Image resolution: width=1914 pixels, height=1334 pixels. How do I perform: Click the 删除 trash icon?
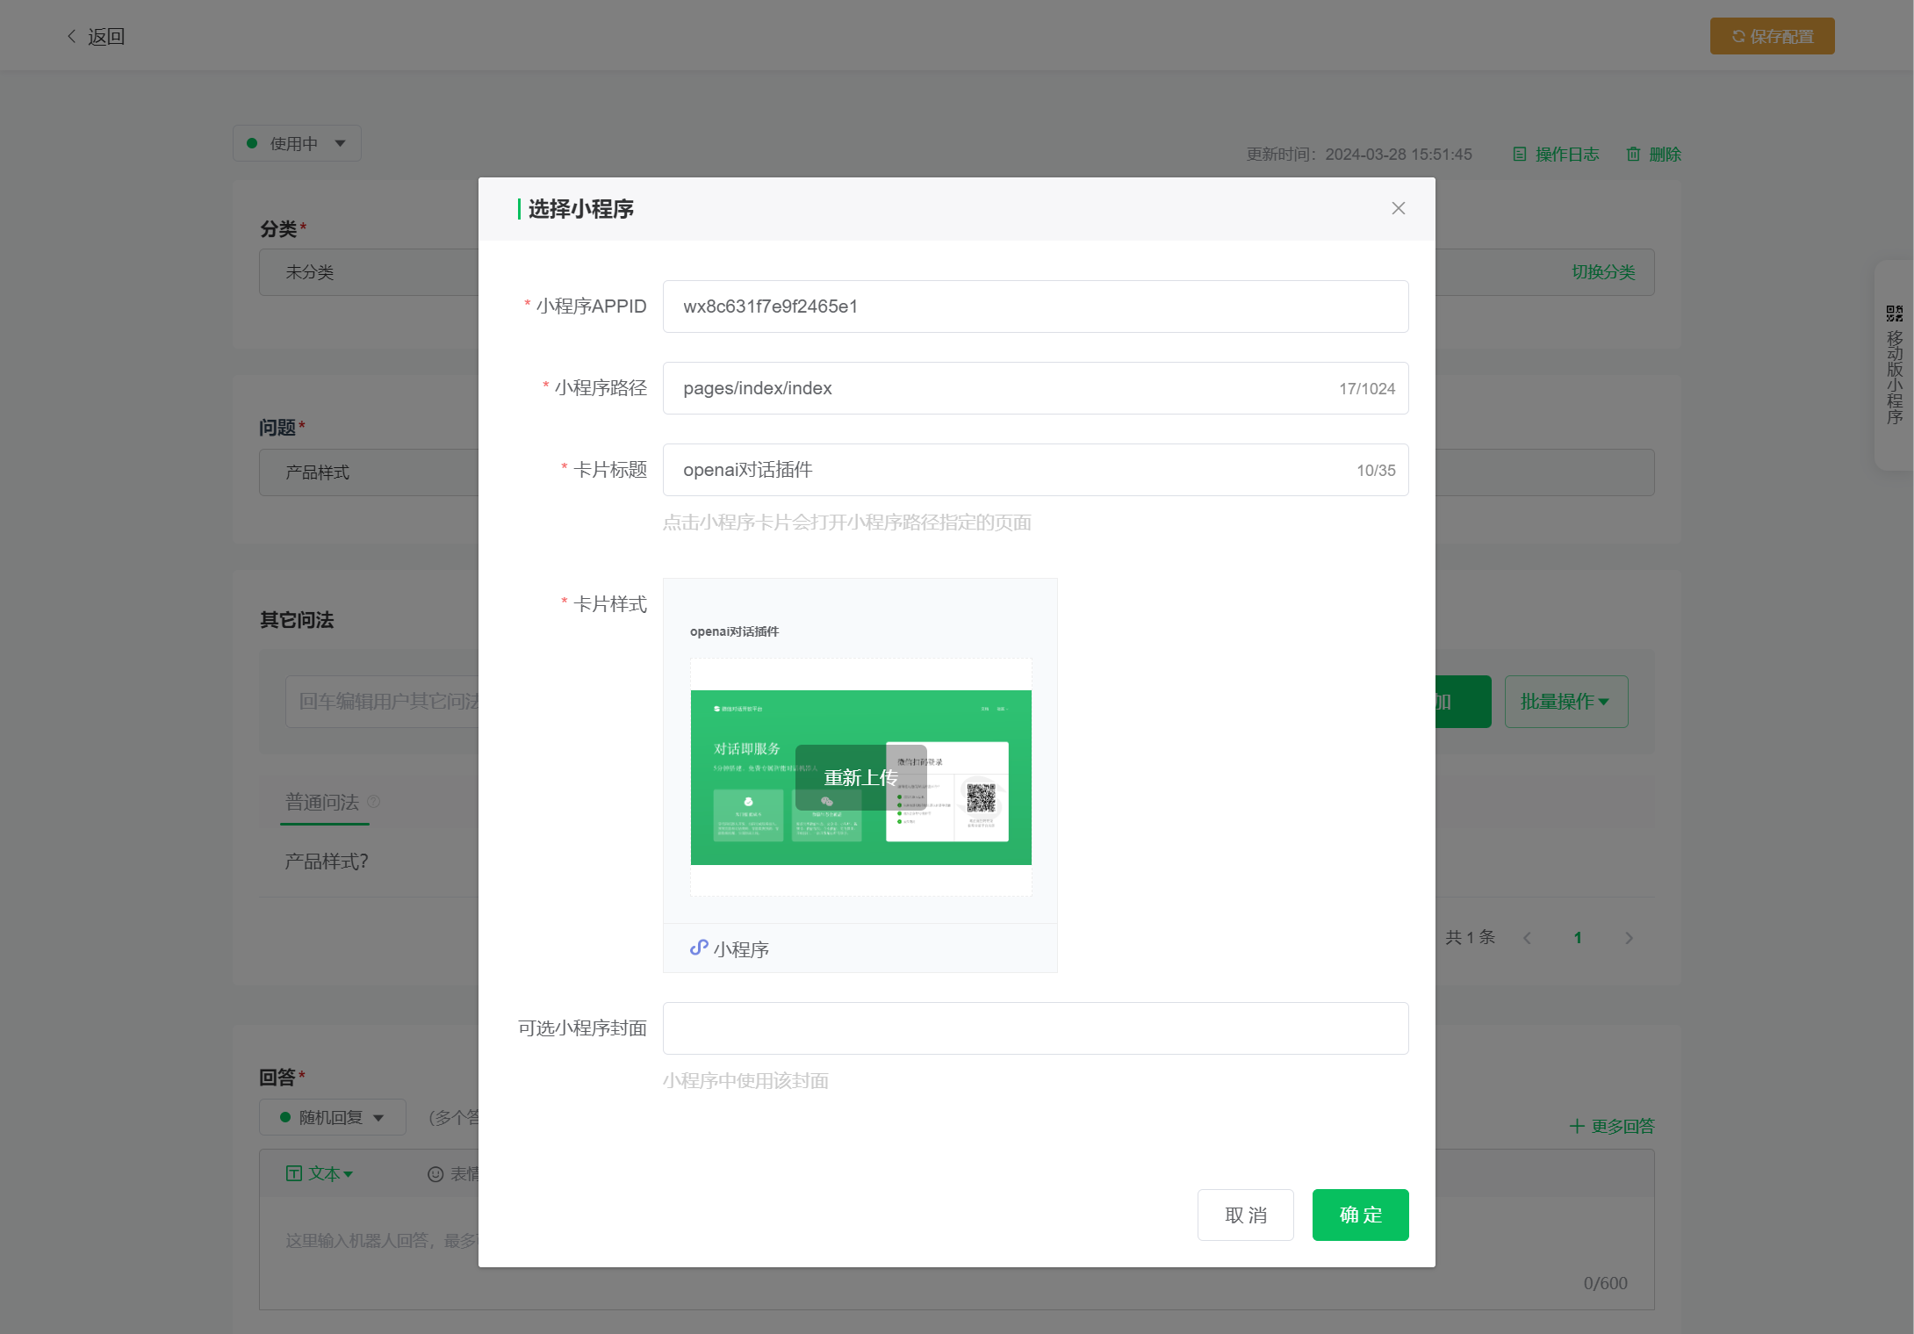click(1633, 155)
